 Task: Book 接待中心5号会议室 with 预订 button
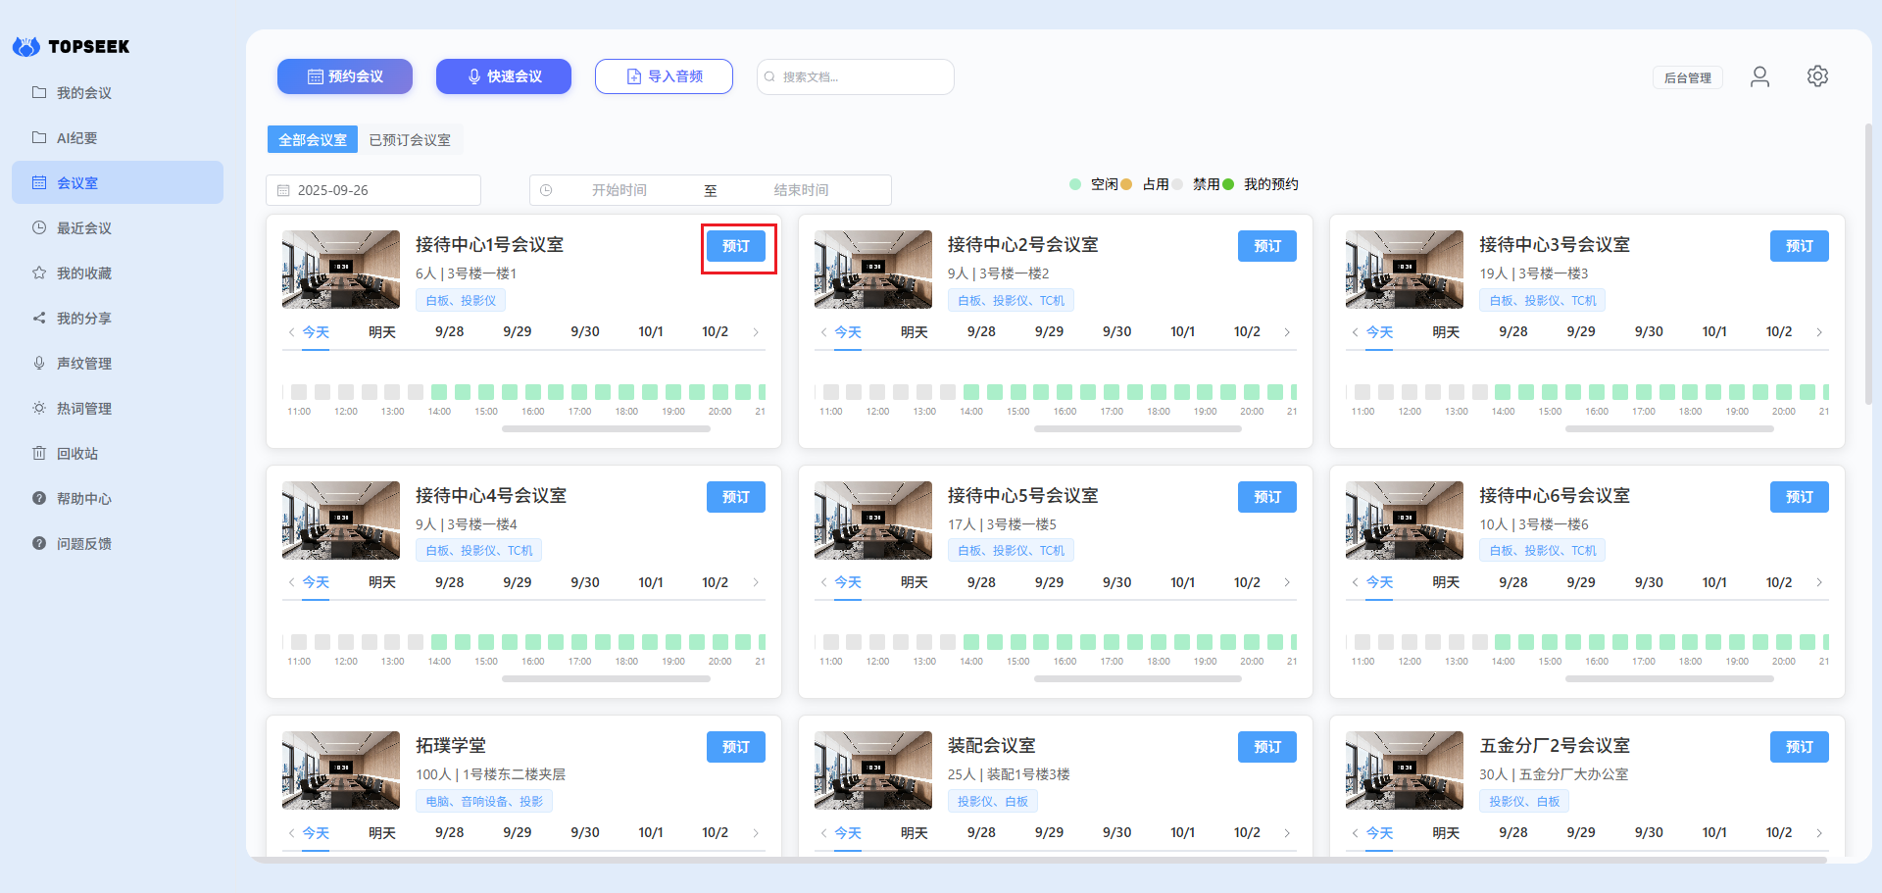[1266, 497]
